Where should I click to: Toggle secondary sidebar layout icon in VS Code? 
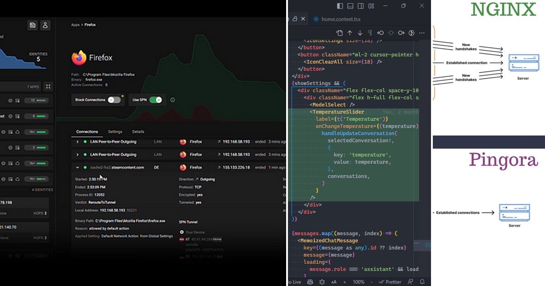[x=361, y=6]
